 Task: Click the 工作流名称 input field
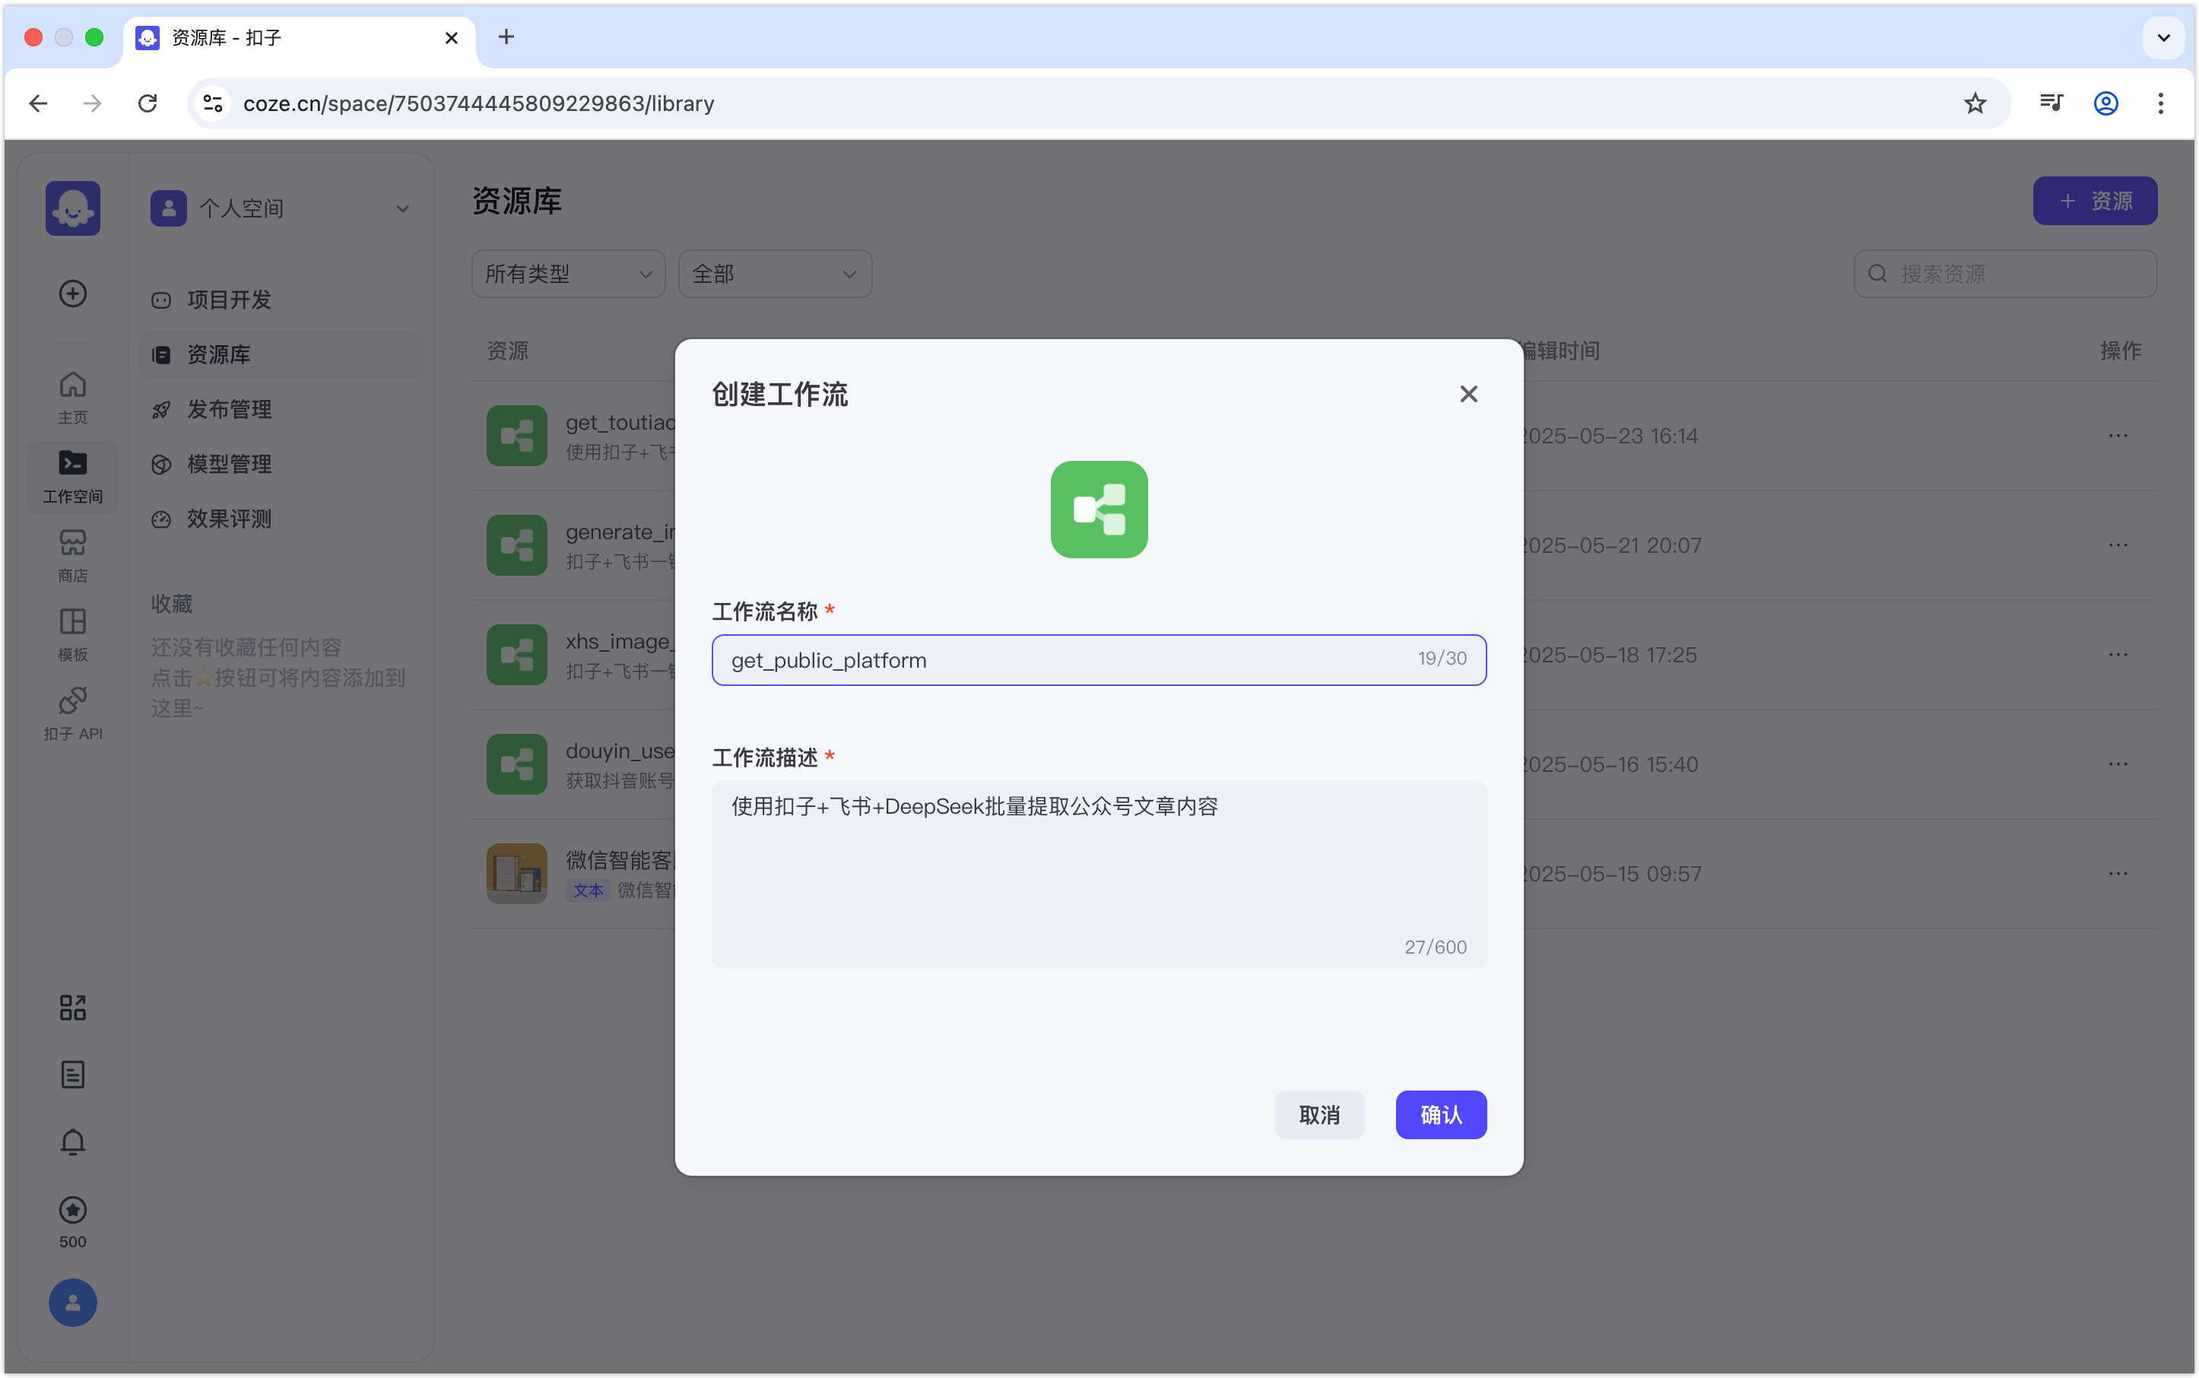[1066, 660]
